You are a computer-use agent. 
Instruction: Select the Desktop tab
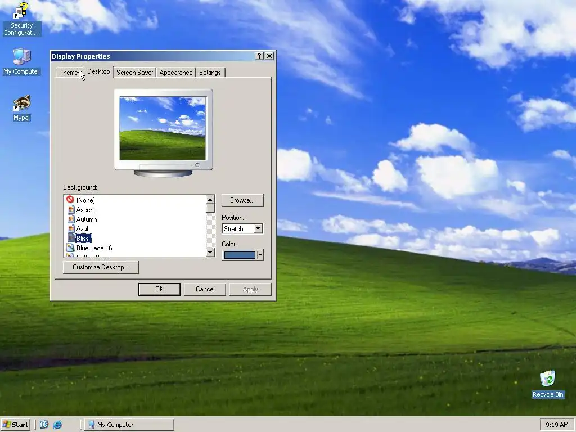pyautogui.click(x=98, y=71)
